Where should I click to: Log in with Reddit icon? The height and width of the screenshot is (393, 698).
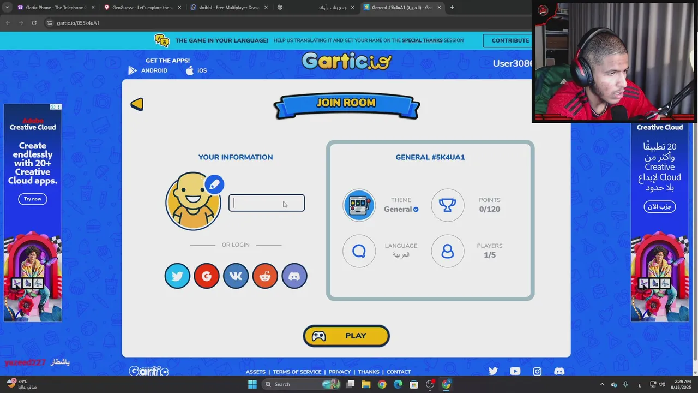tap(265, 276)
